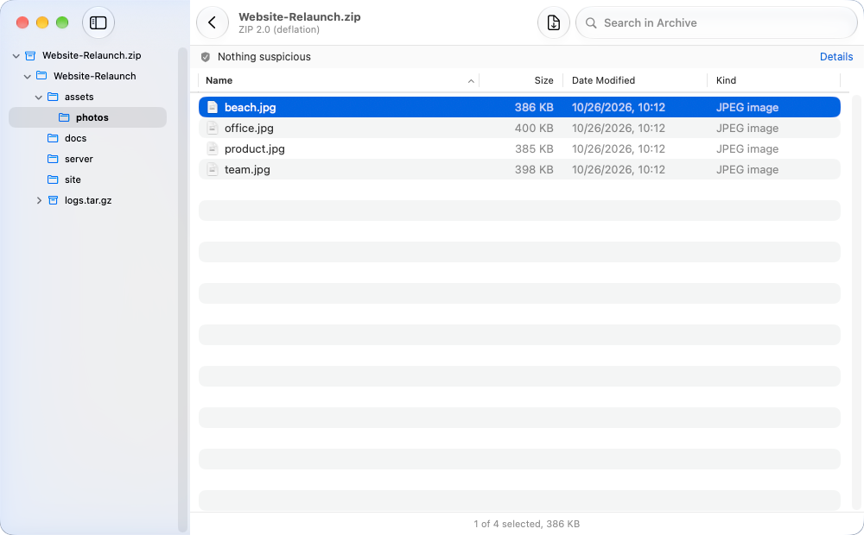
Task: Click the Website-Relaunch.zip archive icon in sidebar
Action: pyautogui.click(x=30, y=55)
